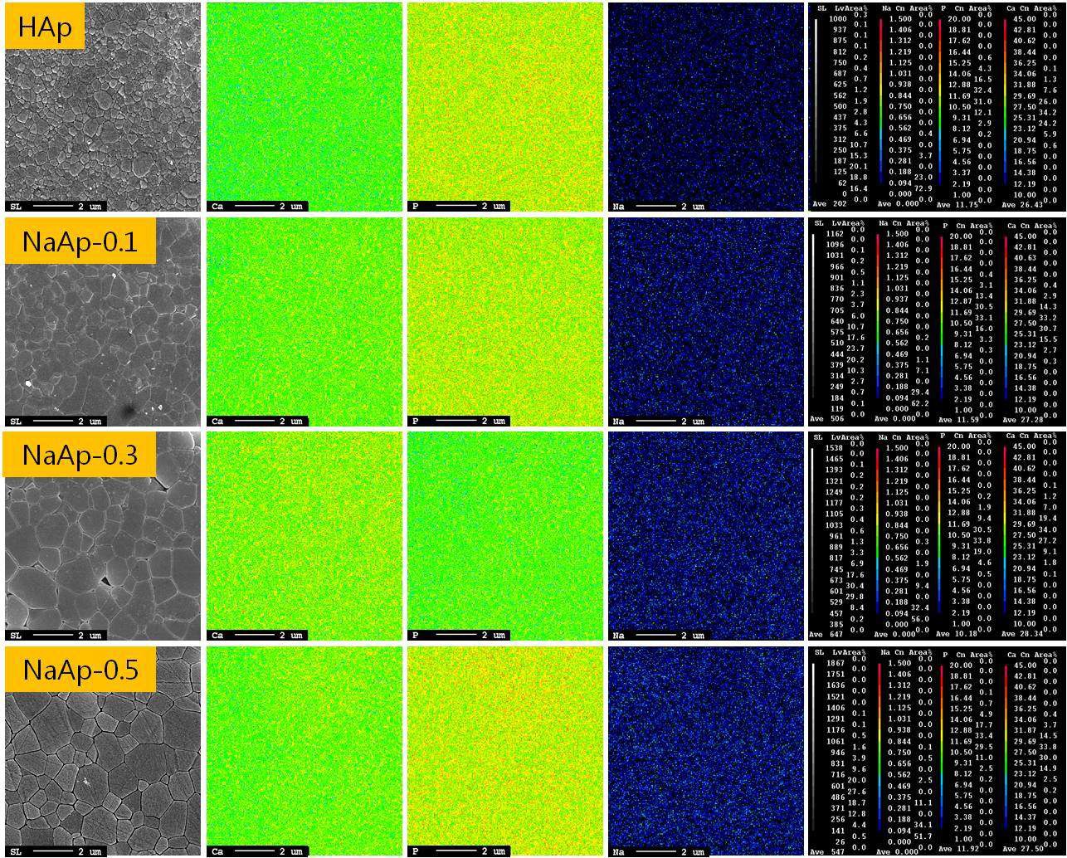This screenshot has width=1067, height=858.
Task: Open the NaAp-0.5 row Na elemental map
Action: pyautogui.click(x=706, y=751)
